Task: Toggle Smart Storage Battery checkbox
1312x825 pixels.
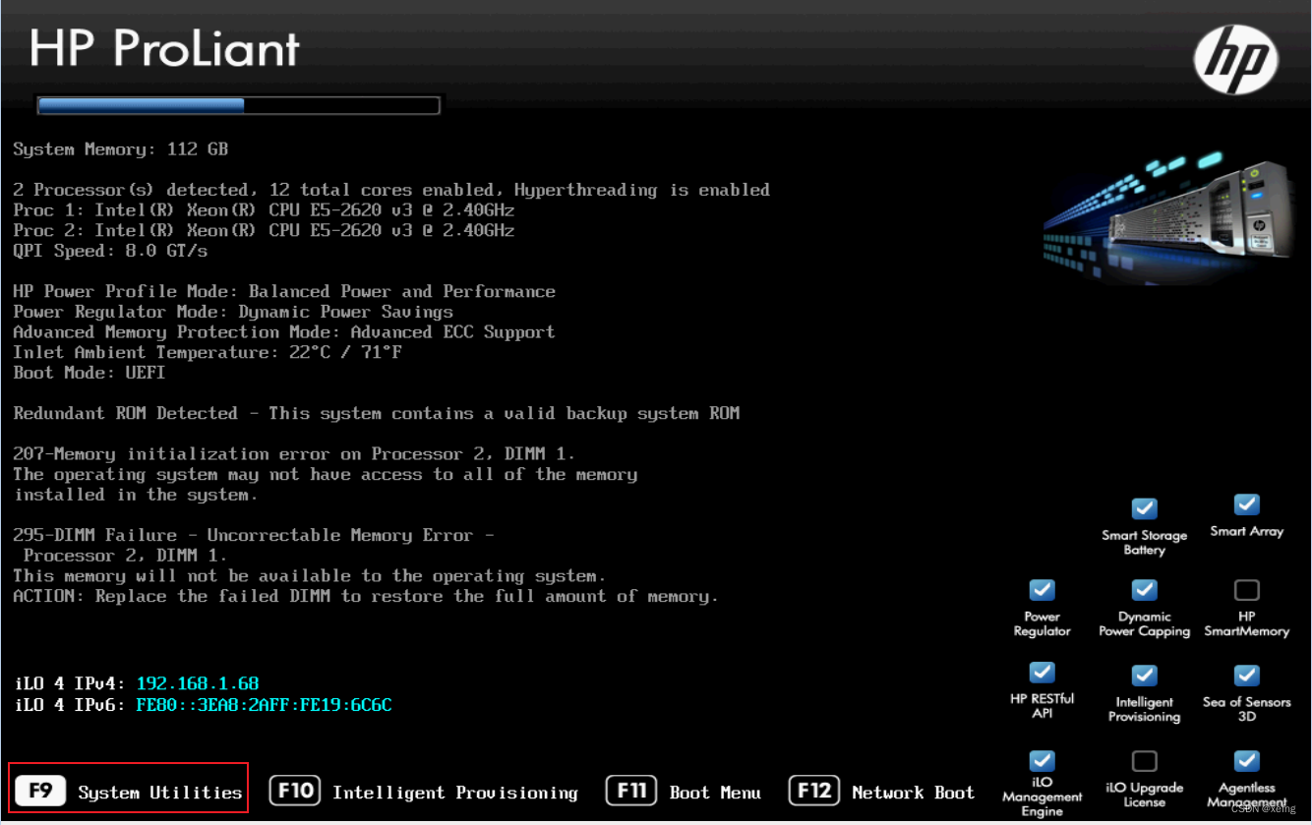Action: pyautogui.click(x=1144, y=508)
